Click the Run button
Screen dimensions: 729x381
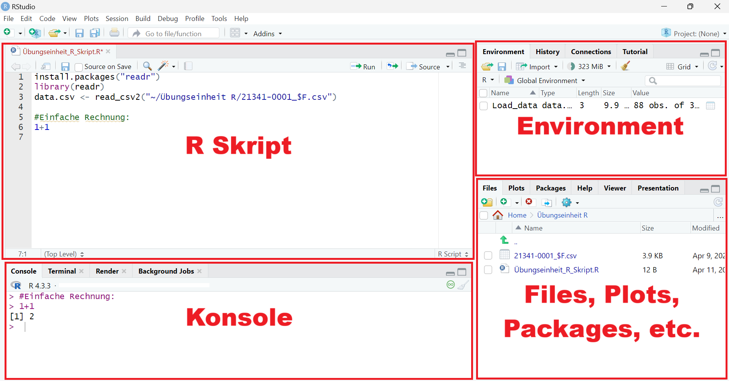coord(363,67)
